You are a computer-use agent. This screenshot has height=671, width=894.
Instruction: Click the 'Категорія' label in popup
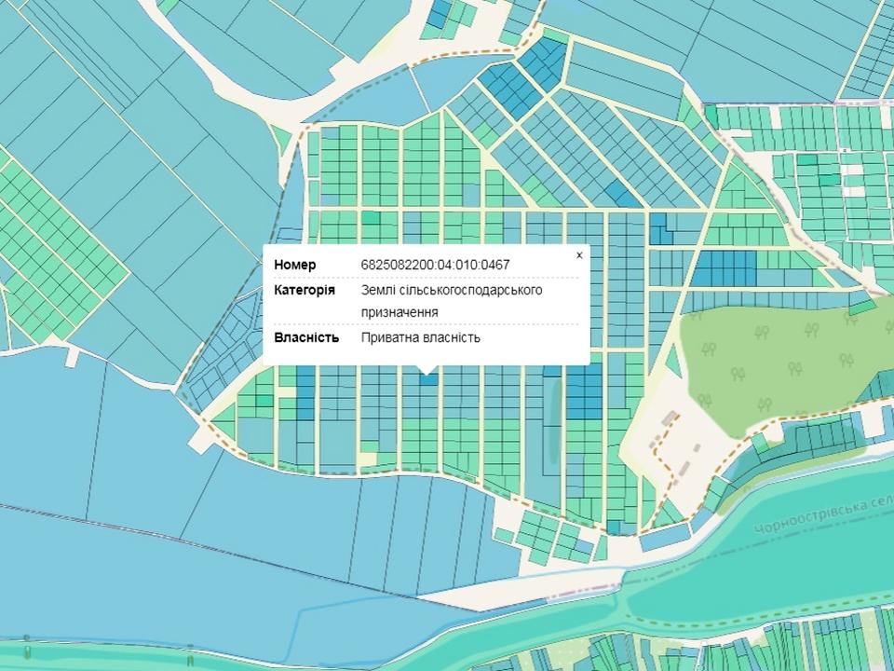[305, 290]
